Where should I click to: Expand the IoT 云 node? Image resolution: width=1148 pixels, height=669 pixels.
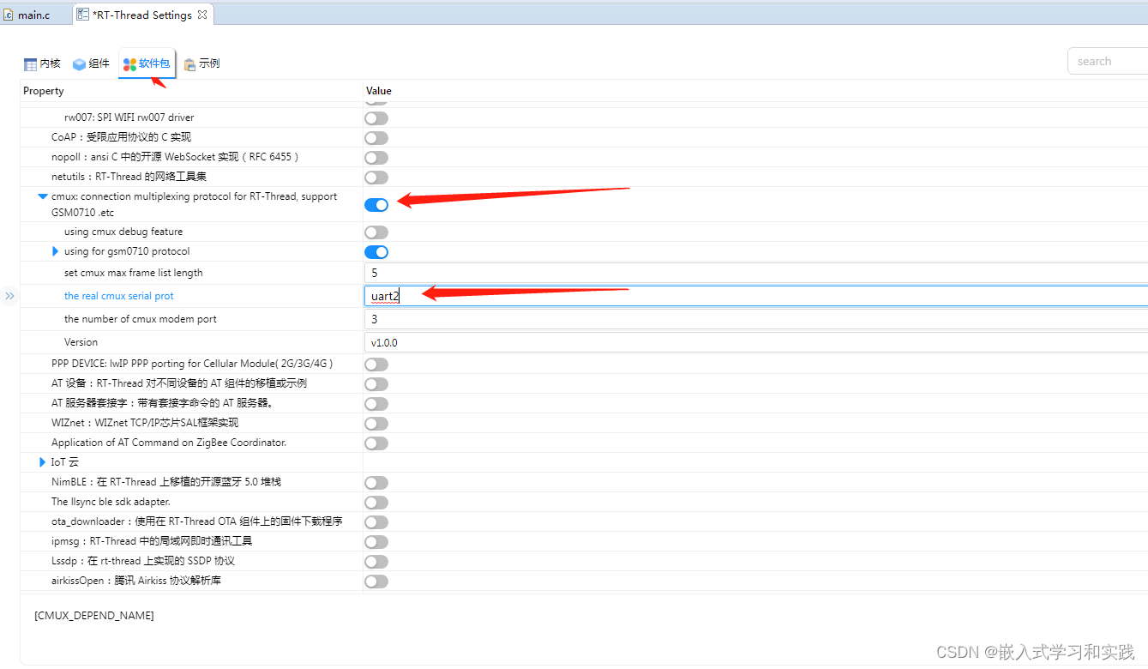coord(43,462)
